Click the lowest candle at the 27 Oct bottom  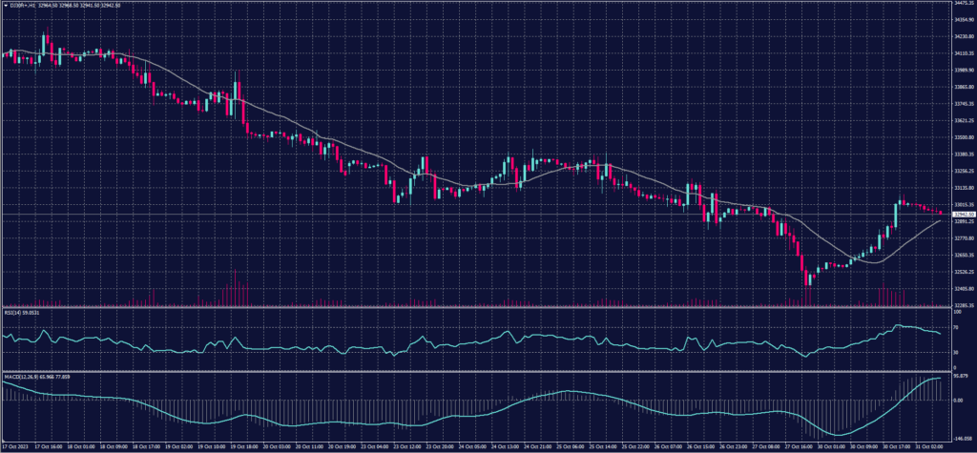(x=807, y=279)
